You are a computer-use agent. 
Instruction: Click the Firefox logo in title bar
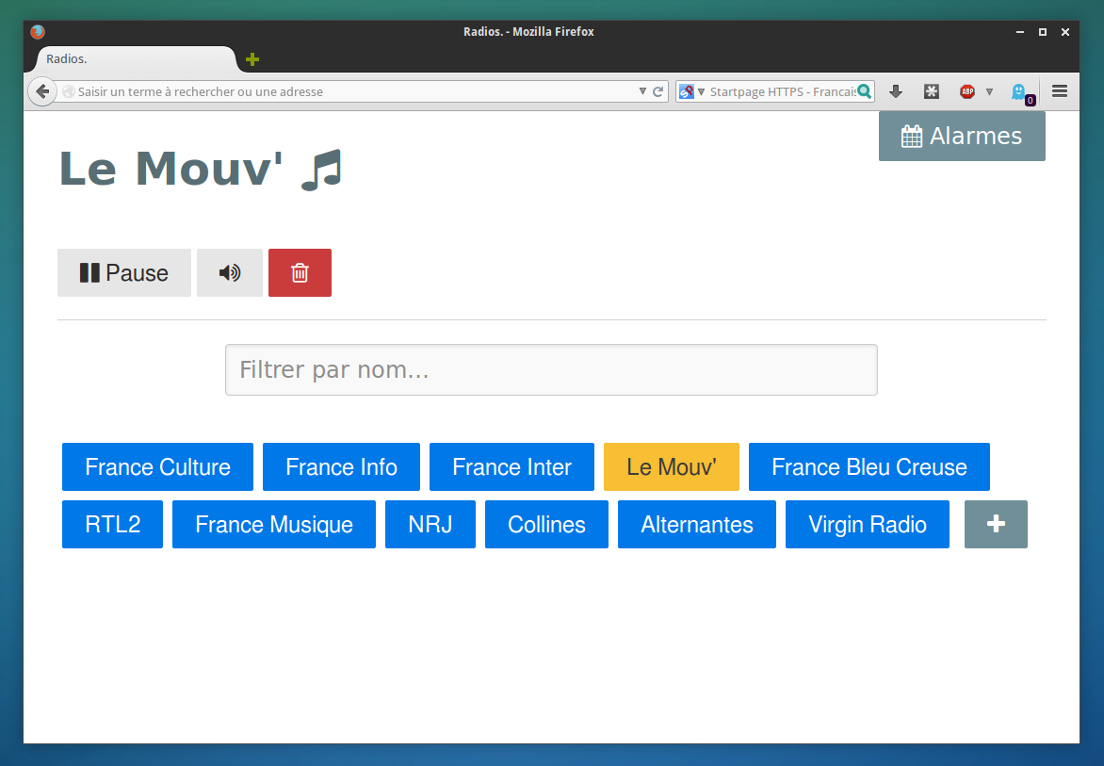pos(38,32)
